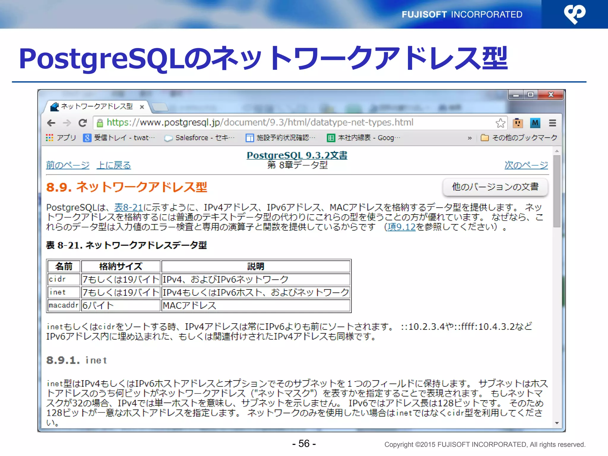
Task: Open the PostgreSQL 9.3.2文書 link
Action: coord(297,155)
